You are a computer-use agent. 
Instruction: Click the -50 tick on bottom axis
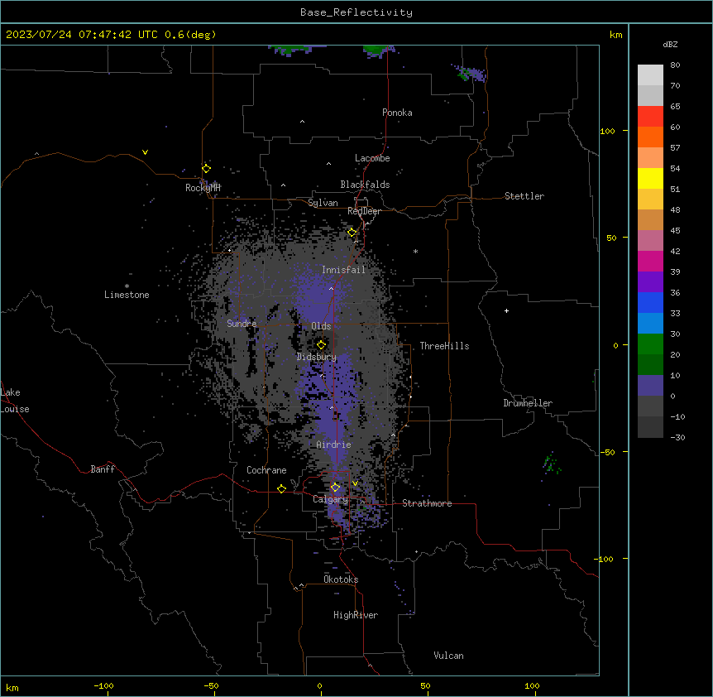click(211, 685)
